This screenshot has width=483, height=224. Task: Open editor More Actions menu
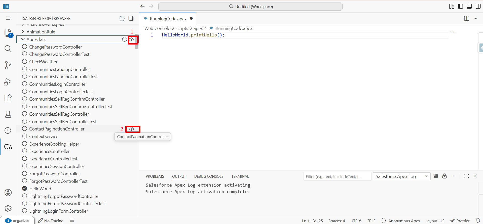(x=475, y=18)
